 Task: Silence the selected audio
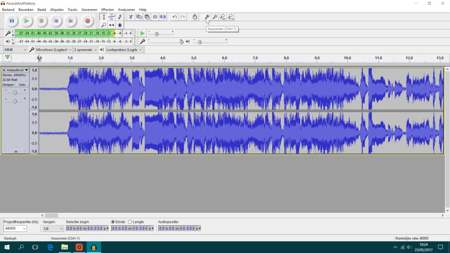point(163,17)
